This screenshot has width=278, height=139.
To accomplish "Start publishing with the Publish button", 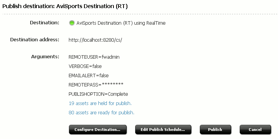I will [215, 129].
